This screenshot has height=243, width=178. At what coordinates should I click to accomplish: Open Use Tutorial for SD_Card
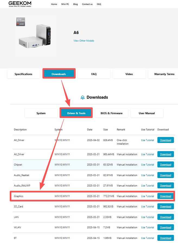[147, 207]
